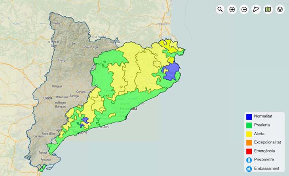Open the map search magnifier tool

tap(220, 9)
